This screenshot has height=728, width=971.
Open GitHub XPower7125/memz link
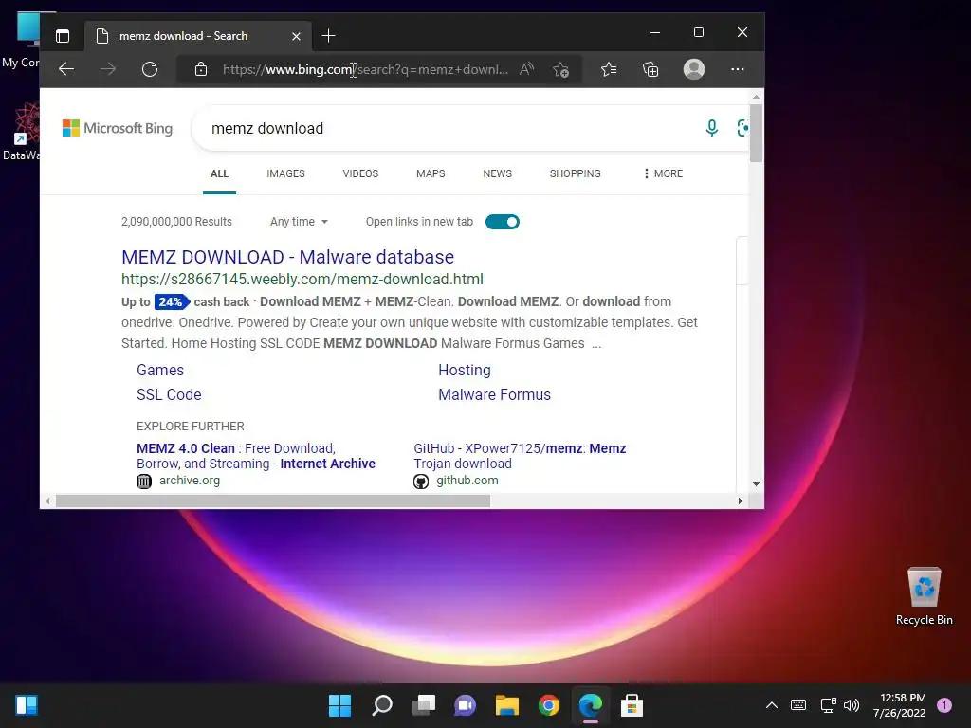520,456
